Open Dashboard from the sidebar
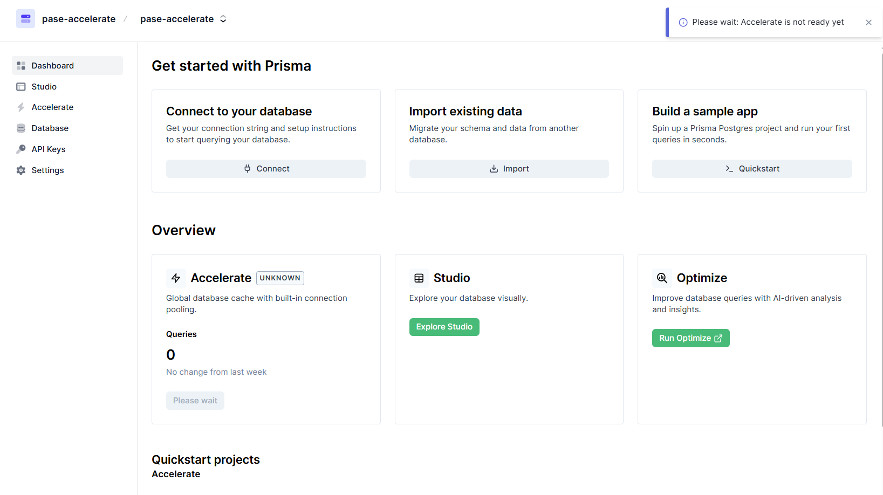883x495 pixels. 67,66
